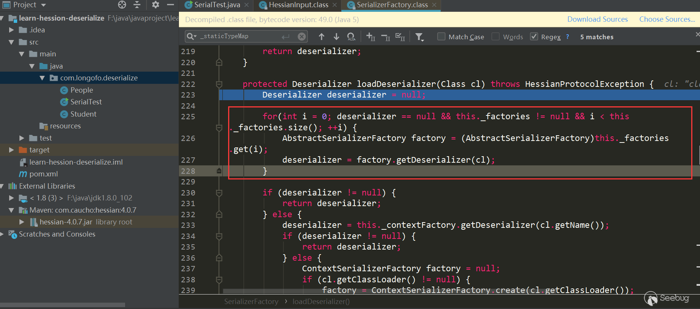The width and height of the screenshot is (700, 309).
Task: Click the fold marker at line 234
Action: 219,236
